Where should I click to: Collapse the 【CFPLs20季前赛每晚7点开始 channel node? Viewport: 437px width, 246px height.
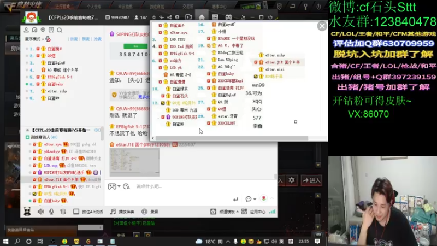(x=28, y=130)
